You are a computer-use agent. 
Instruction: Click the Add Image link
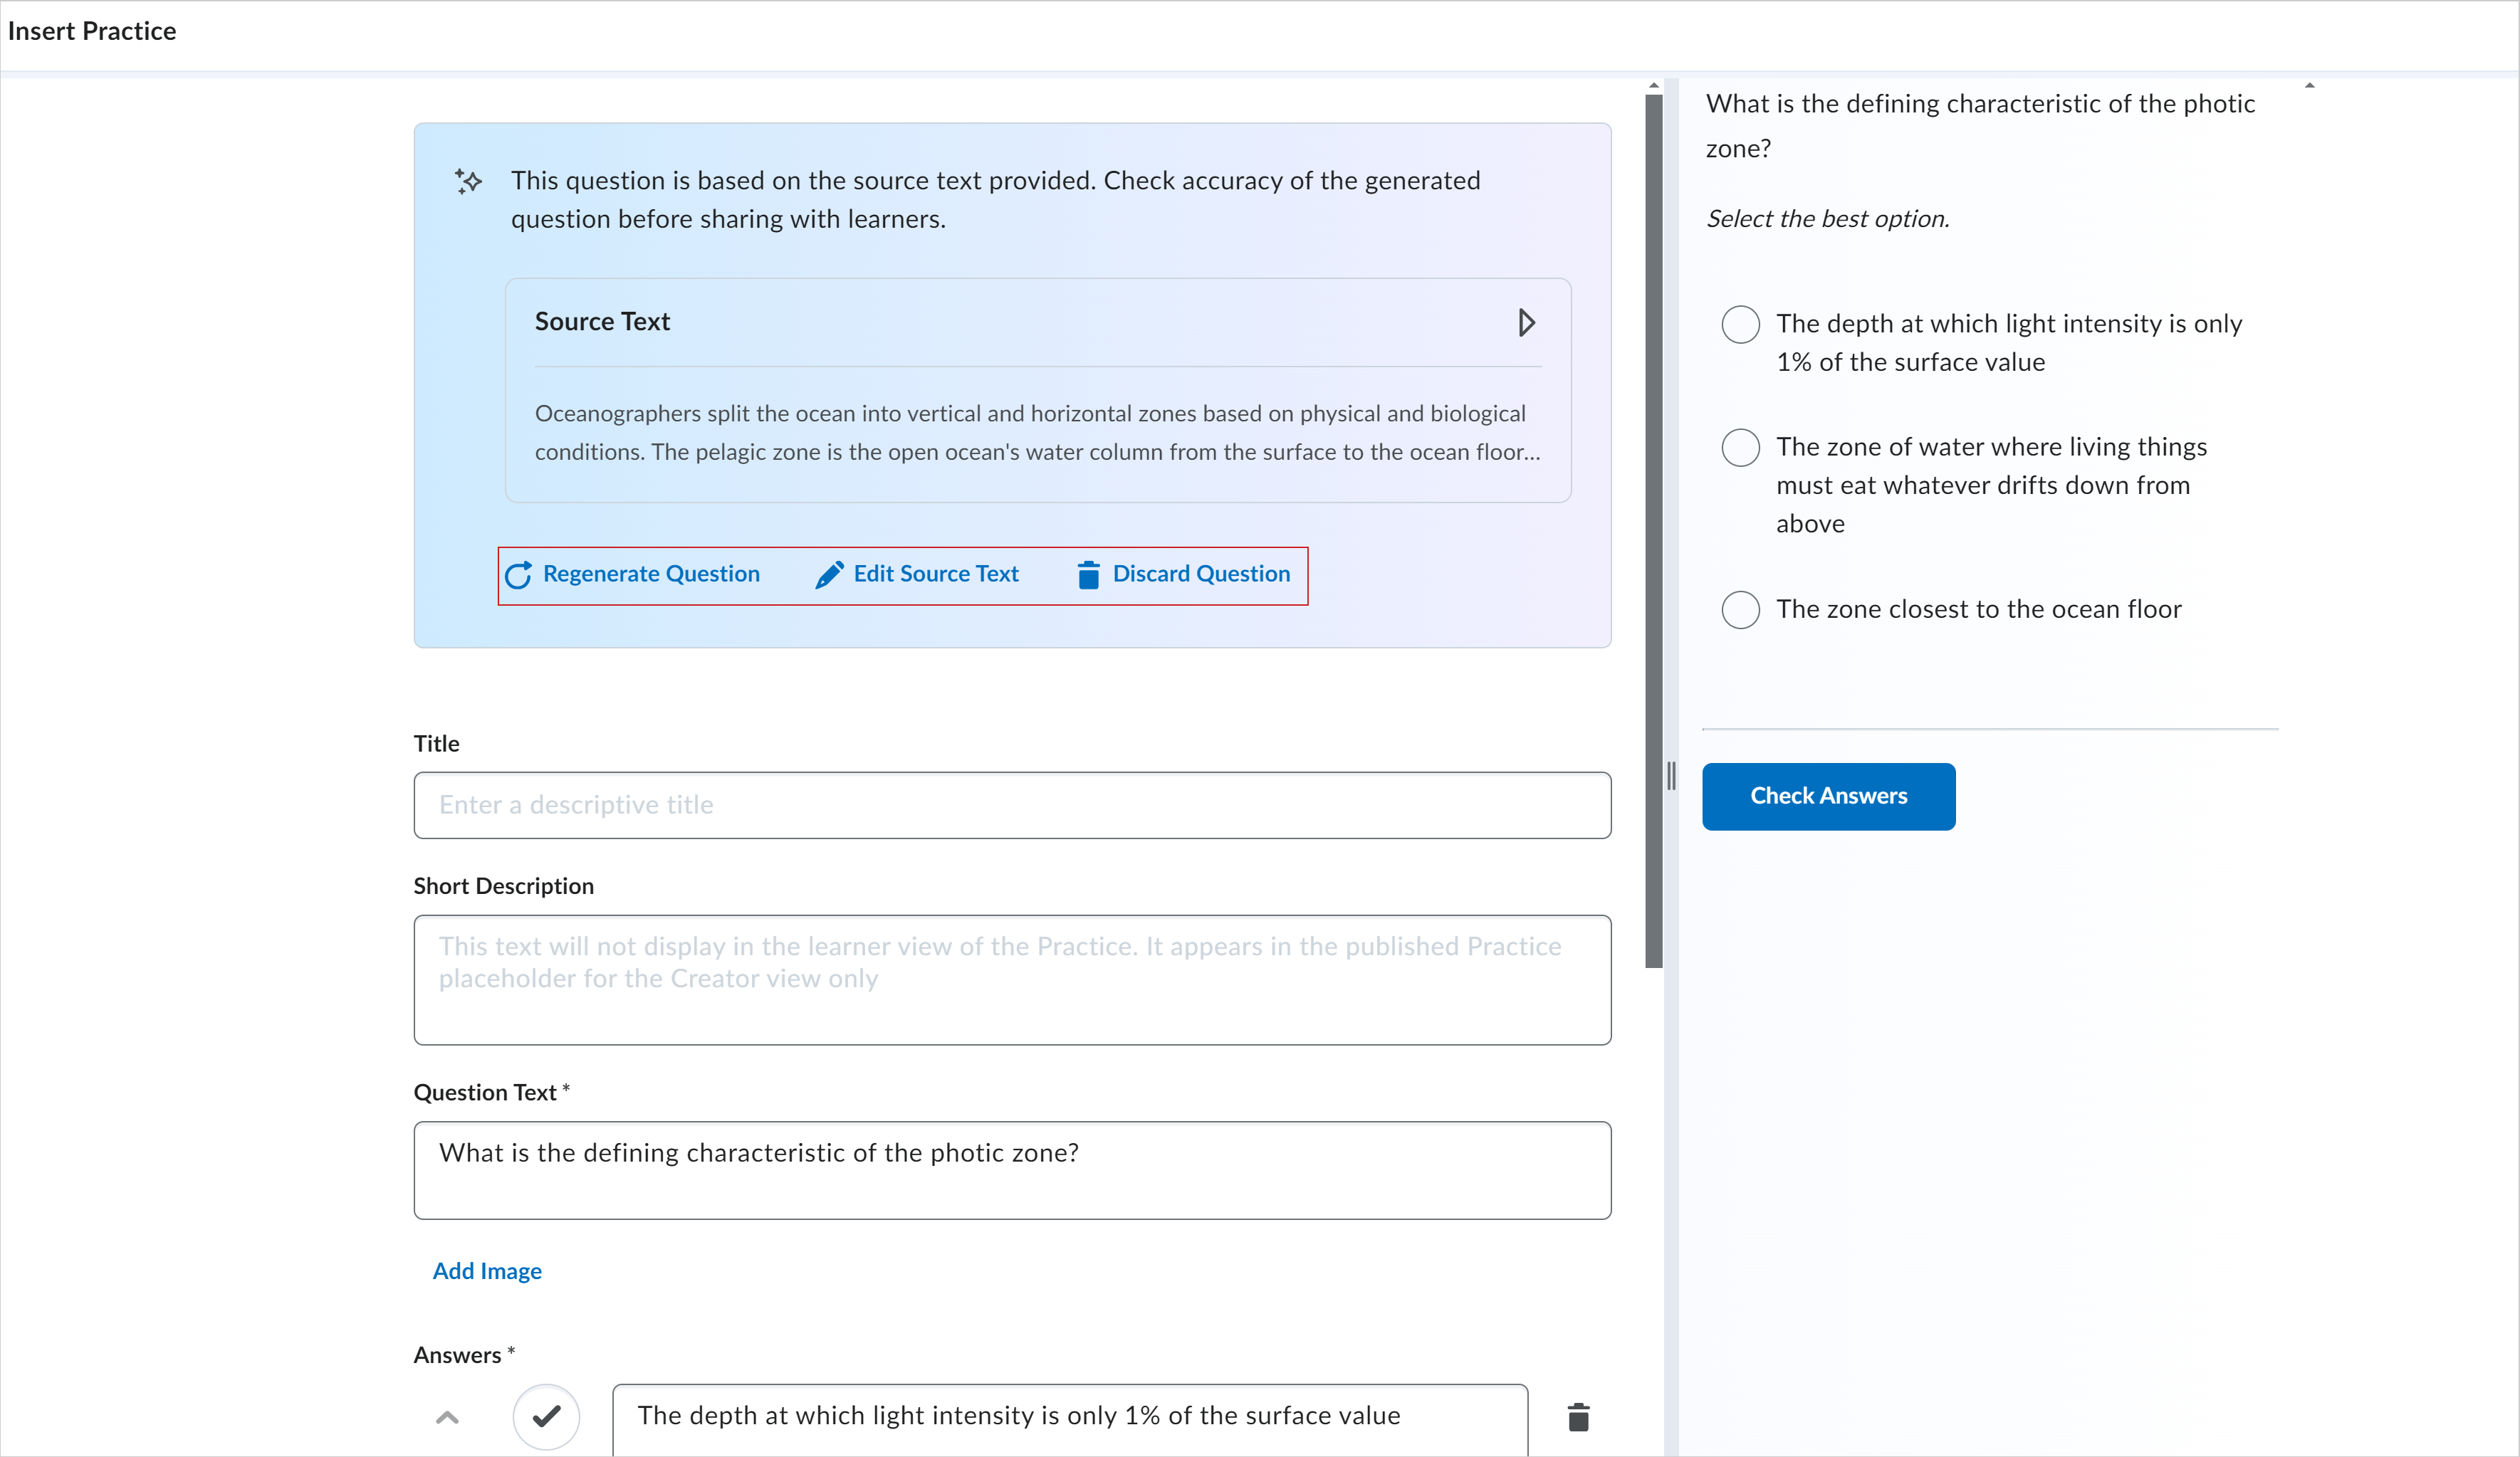pos(487,1271)
